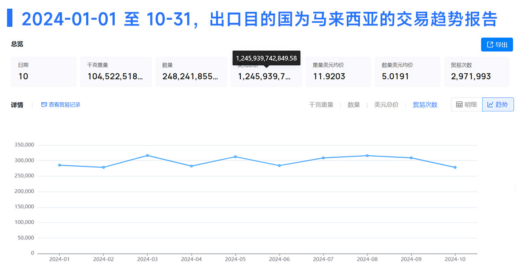
Task: Click the y-axis label 50,000
Action: pyautogui.click(x=25, y=238)
